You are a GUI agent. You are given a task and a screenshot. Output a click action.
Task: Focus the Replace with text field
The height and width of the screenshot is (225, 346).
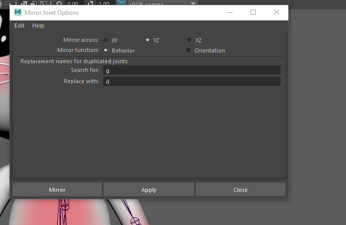tap(192, 81)
